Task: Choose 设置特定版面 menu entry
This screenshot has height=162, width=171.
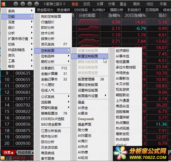Action: (90, 90)
